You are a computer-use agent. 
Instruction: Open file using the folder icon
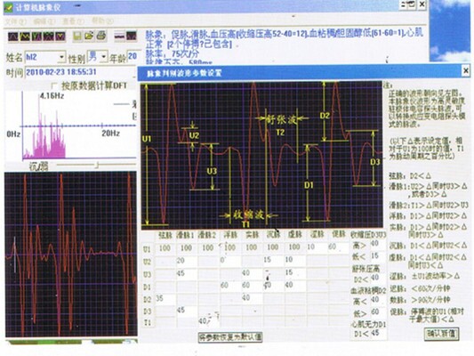(x=89, y=36)
